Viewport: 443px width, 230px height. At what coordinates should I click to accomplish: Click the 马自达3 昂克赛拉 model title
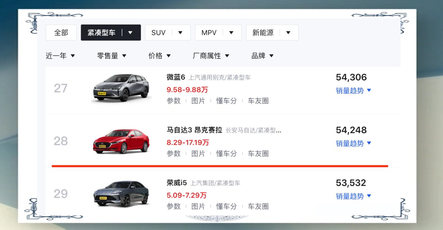[194, 130]
